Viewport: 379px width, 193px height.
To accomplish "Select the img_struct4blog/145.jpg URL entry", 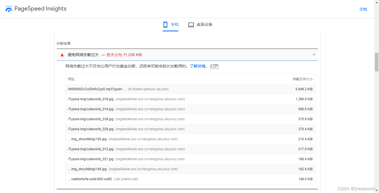I will [87, 169].
